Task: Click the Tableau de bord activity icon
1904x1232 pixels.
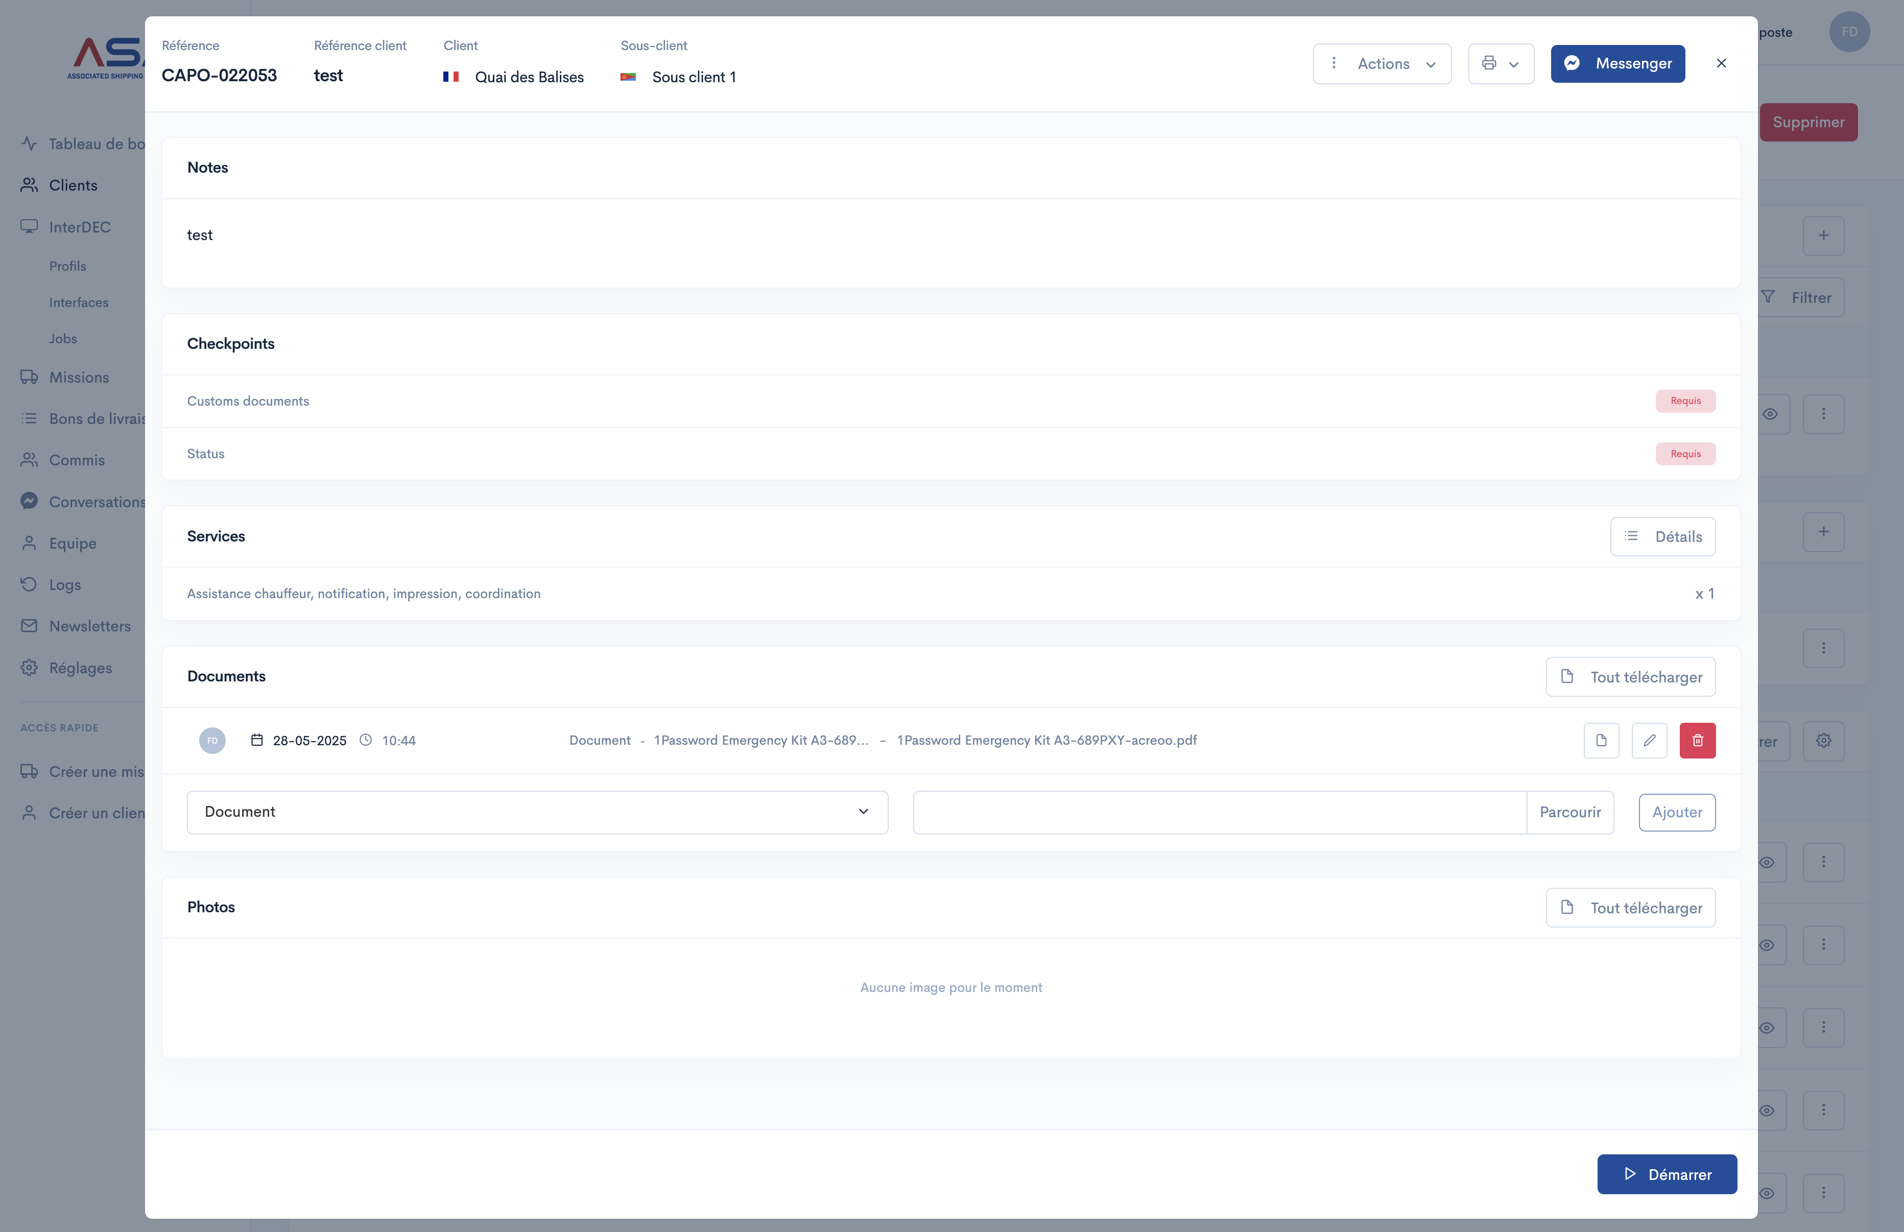Action: pyautogui.click(x=29, y=143)
